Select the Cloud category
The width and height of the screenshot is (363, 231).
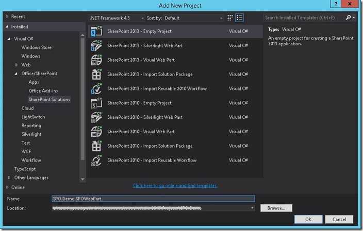point(27,108)
